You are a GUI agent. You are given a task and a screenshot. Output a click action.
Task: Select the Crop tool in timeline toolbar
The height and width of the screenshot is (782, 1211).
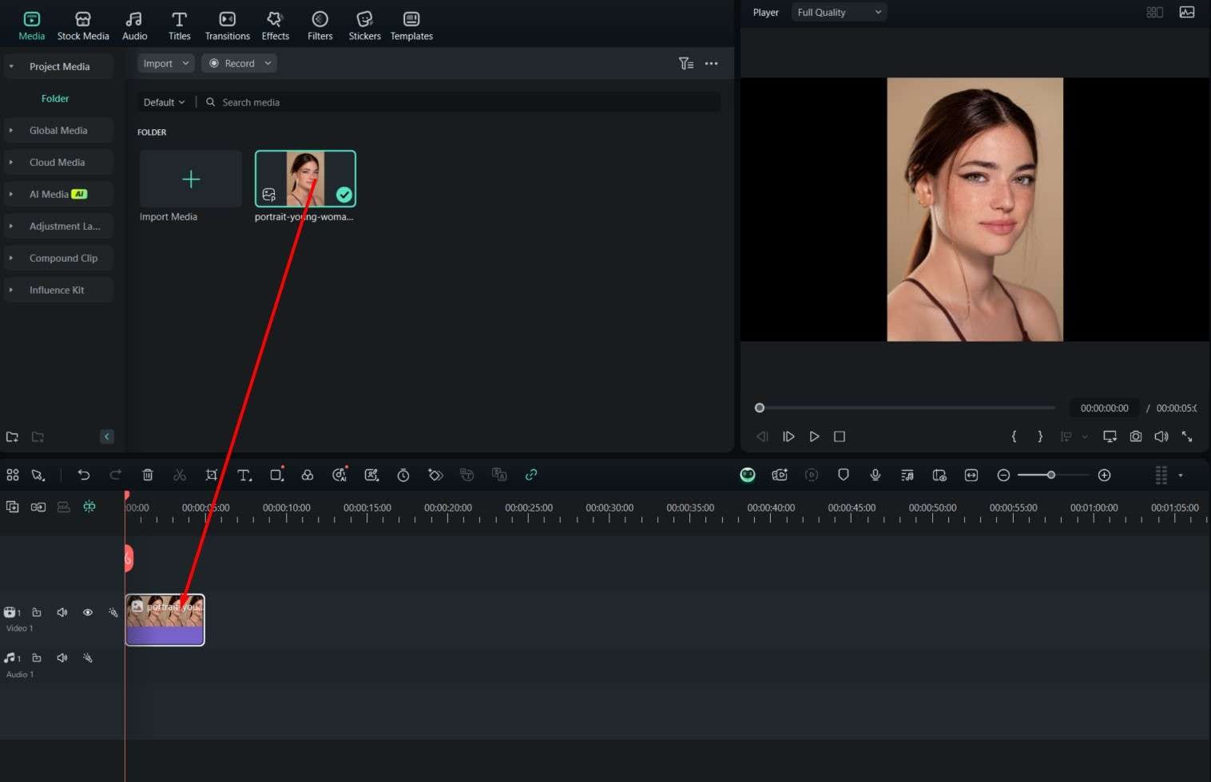(212, 475)
